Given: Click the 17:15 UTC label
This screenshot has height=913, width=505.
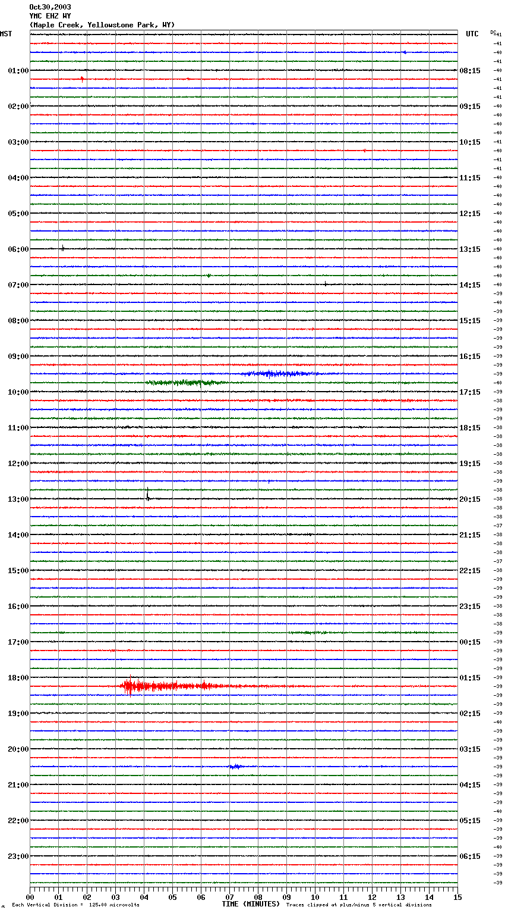Looking at the screenshot, I should tap(470, 392).
